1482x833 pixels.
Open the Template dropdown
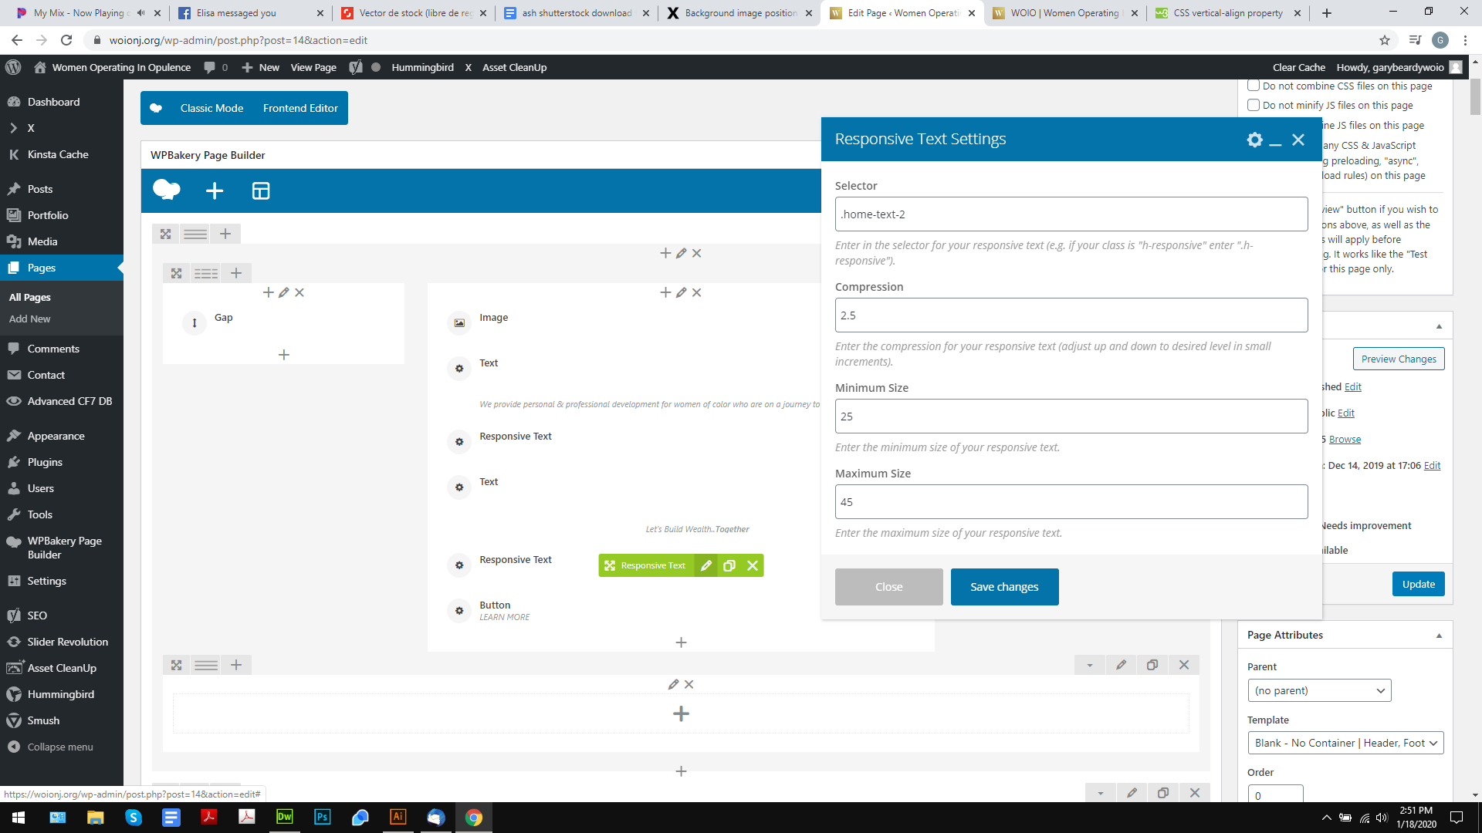[1345, 743]
